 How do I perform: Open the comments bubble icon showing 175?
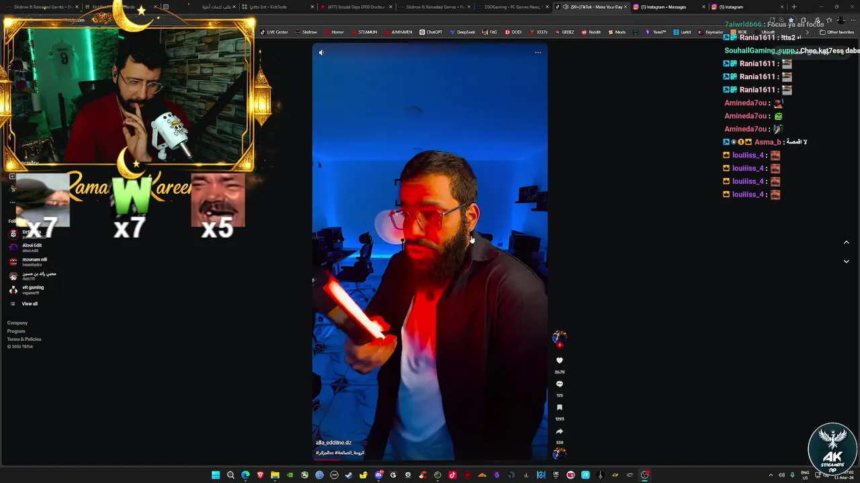point(559,384)
